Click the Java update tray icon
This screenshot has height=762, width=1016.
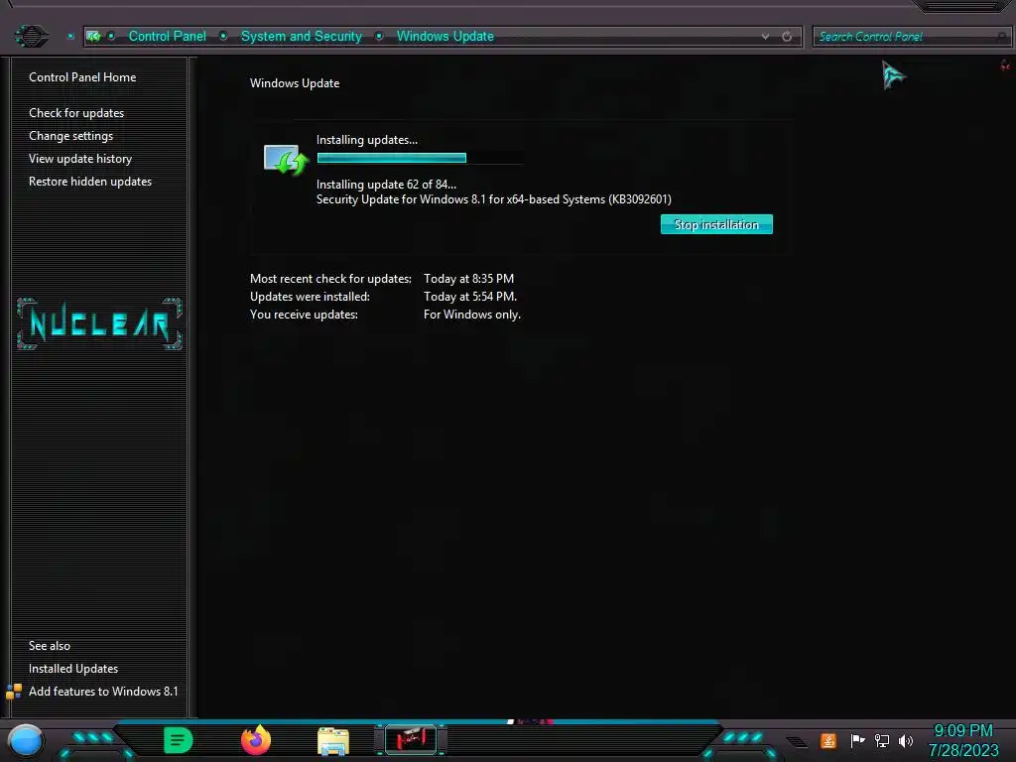(828, 740)
